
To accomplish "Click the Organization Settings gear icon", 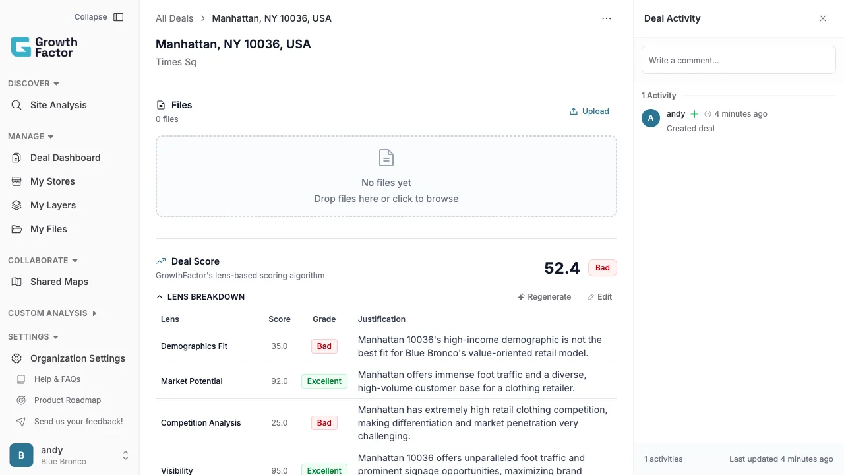I will 16,358.
